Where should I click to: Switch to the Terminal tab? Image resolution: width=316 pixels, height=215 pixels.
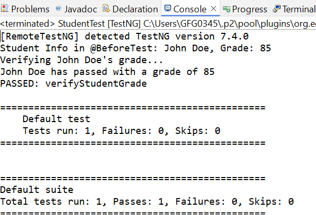[x=299, y=9]
